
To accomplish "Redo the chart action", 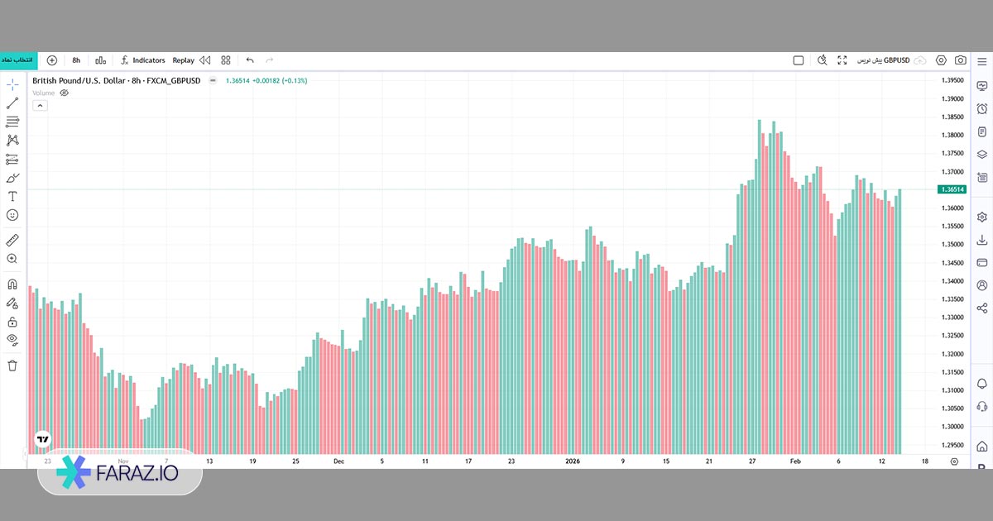I will (269, 60).
